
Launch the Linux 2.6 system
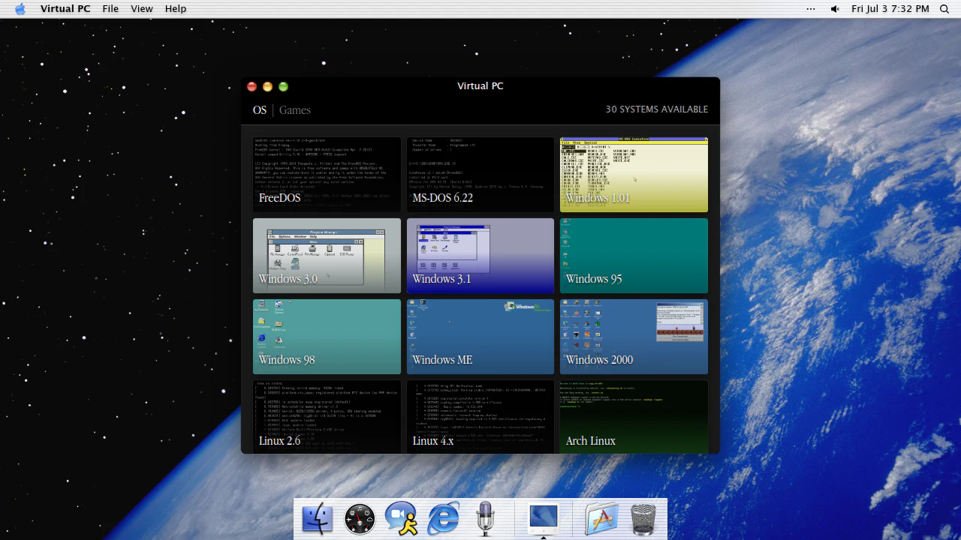(327, 417)
